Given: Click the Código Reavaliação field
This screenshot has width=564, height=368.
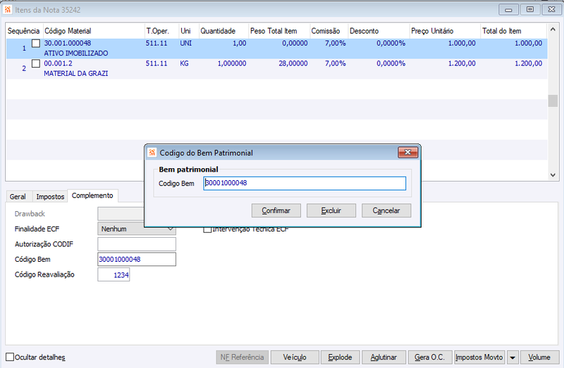Looking at the screenshot, I should click(x=114, y=274).
